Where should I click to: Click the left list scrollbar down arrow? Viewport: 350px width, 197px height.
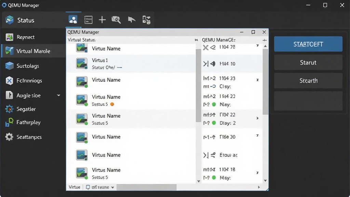199,181
